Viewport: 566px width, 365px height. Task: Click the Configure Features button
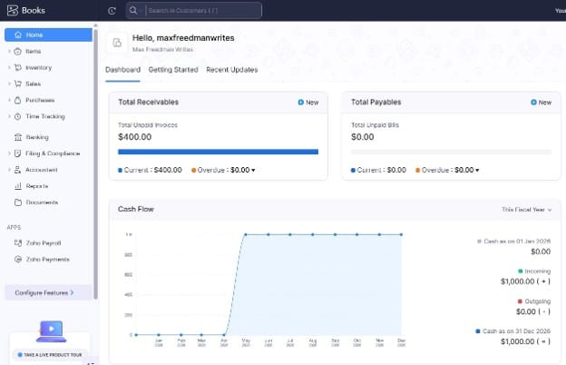(48, 292)
